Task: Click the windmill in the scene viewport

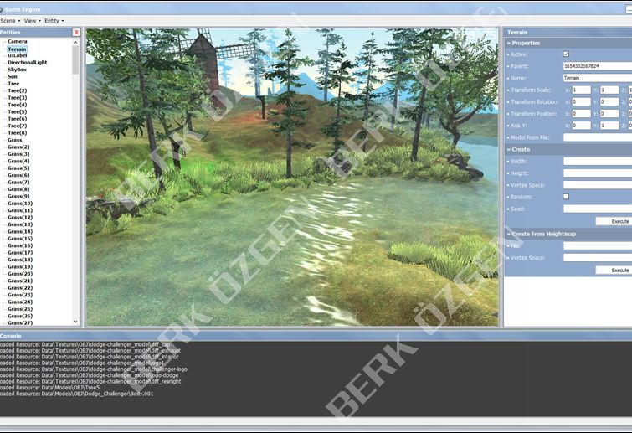Action: 206,66
